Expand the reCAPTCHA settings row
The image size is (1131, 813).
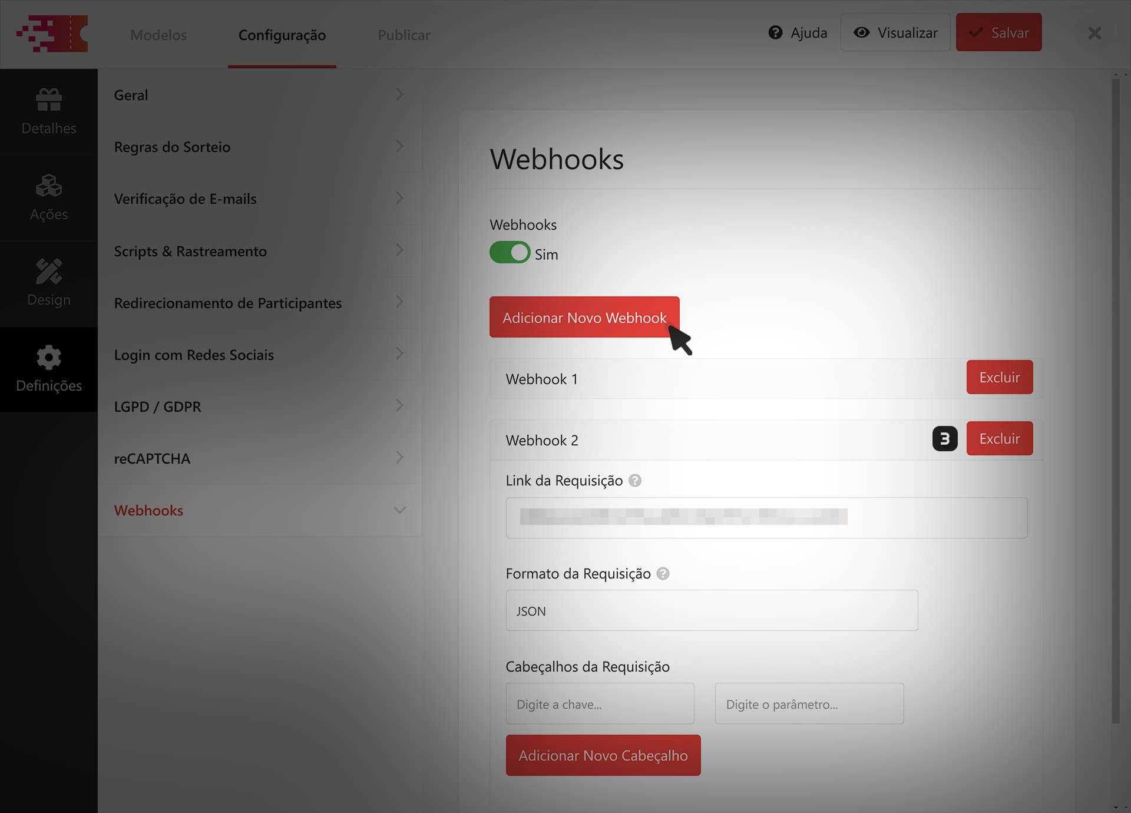pyautogui.click(x=260, y=458)
